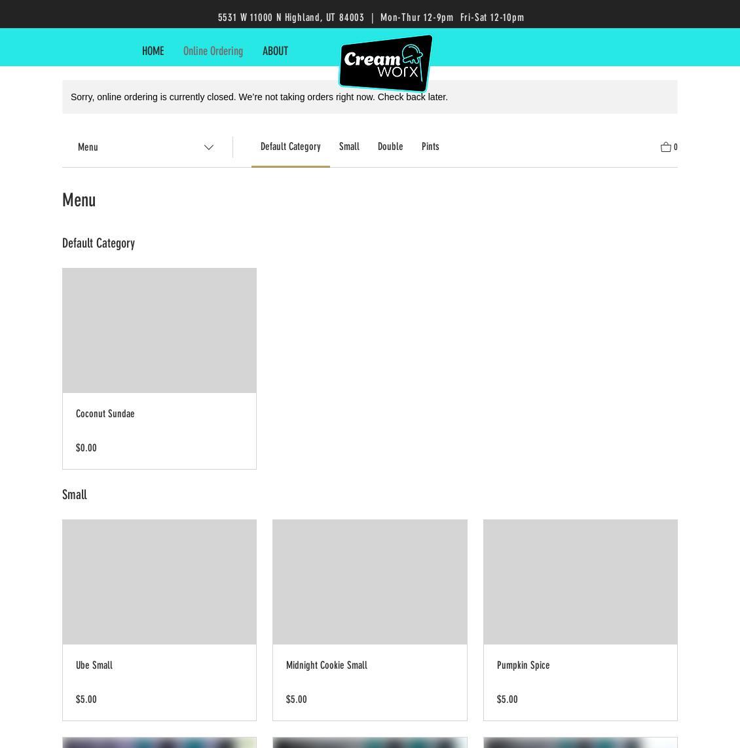Click the $5.00 price under Pumpkin Spice
Screen dimensions: 740x748
click(508, 700)
